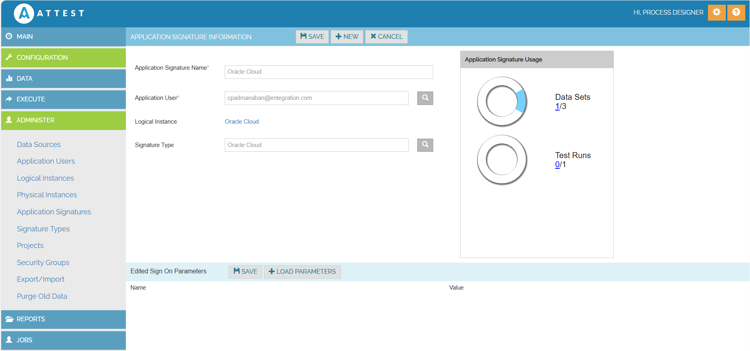
Task: Click the Attest logo in the header
Action: 49,13
